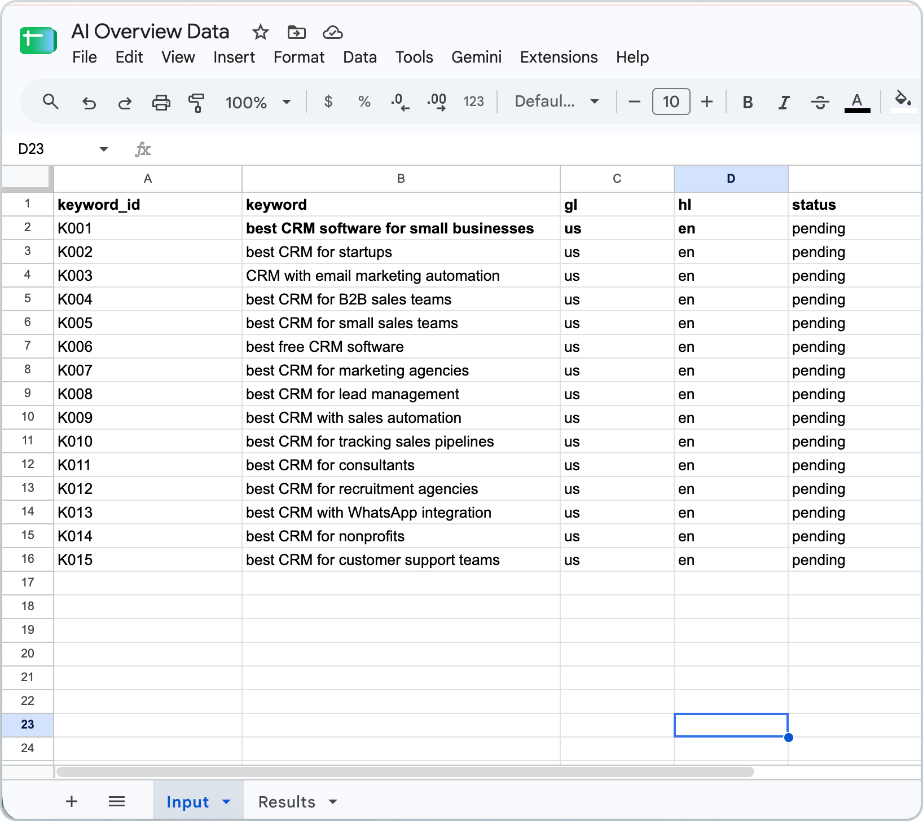
Task: Open the Input sheet tab menu arrow
Action: [x=226, y=801]
